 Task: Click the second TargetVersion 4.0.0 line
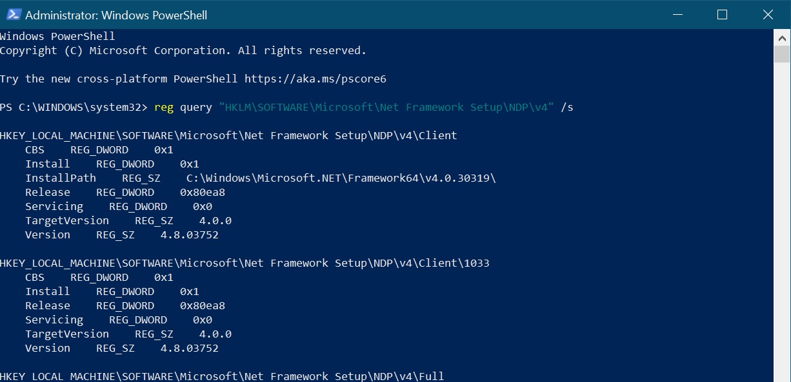(128, 334)
